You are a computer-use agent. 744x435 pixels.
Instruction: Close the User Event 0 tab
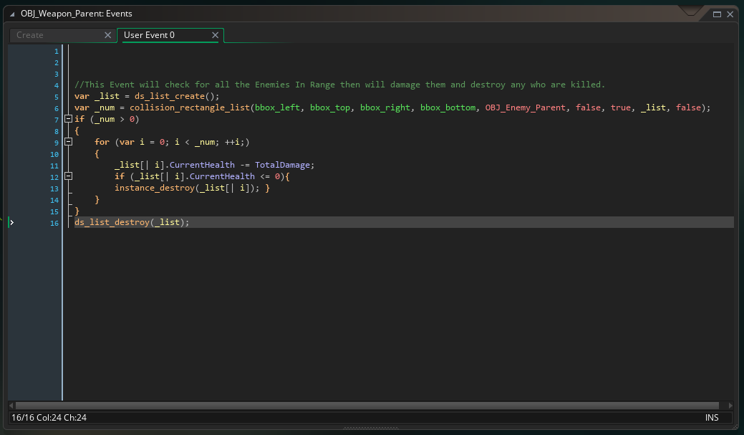[215, 35]
